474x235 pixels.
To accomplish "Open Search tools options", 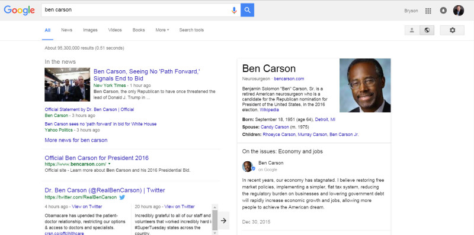I will pyautogui.click(x=191, y=30).
